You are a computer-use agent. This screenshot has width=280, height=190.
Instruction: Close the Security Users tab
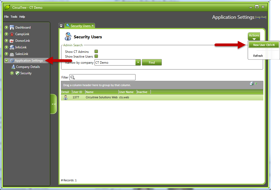pyautogui.click(x=93, y=26)
